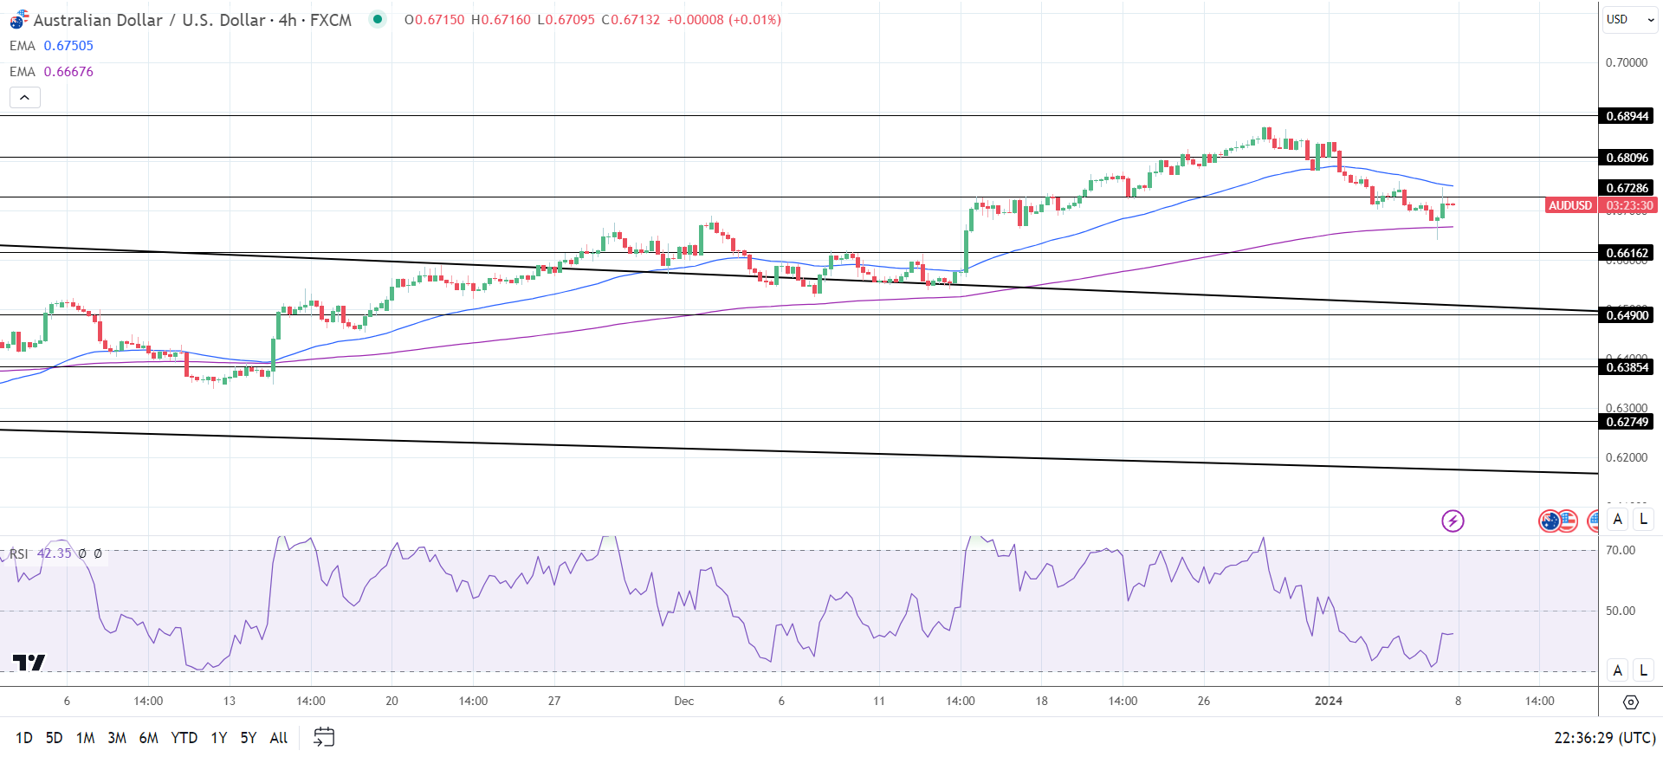Image resolution: width=1663 pixels, height=757 pixels.
Task: Open the USD currency dropdown
Action: pyautogui.click(x=1629, y=19)
